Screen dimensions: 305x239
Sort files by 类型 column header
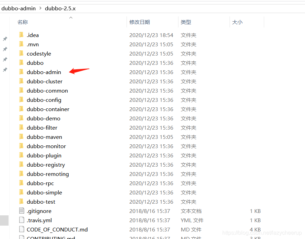186,22
